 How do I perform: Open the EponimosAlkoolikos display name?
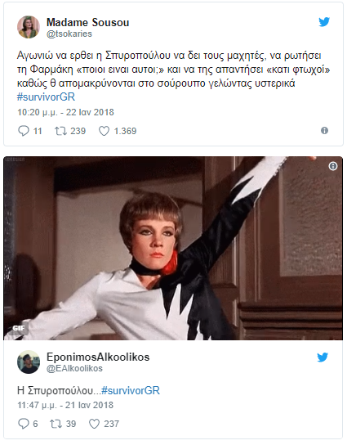(x=98, y=357)
